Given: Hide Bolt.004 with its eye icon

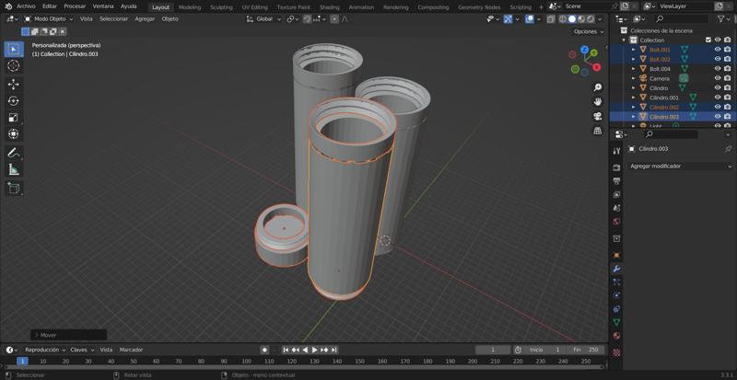Looking at the screenshot, I should tap(718, 69).
